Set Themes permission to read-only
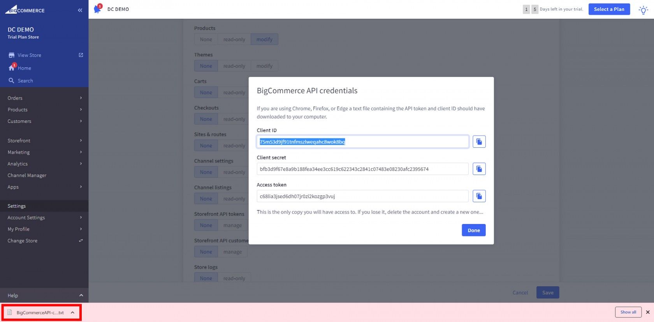The image size is (654, 322). click(234, 66)
